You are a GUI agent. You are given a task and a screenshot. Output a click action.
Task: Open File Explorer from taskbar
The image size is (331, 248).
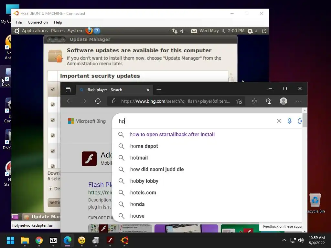pyautogui.click(x=25, y=240)
